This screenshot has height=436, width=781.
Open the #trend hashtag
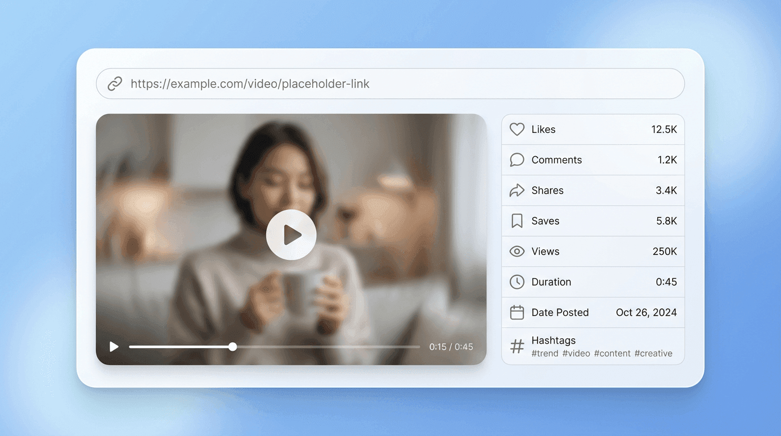coord(545,353)
